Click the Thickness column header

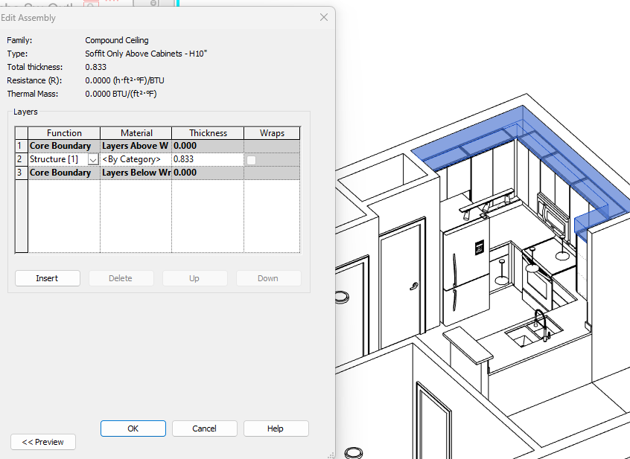207,132
